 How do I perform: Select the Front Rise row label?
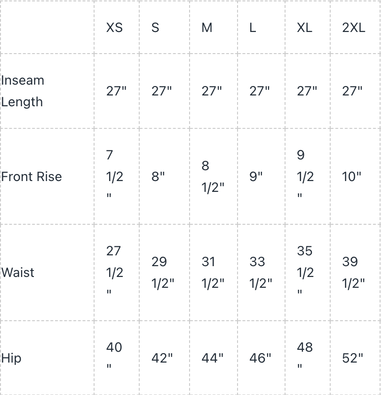pyautogui.click(x=32, y=176)
